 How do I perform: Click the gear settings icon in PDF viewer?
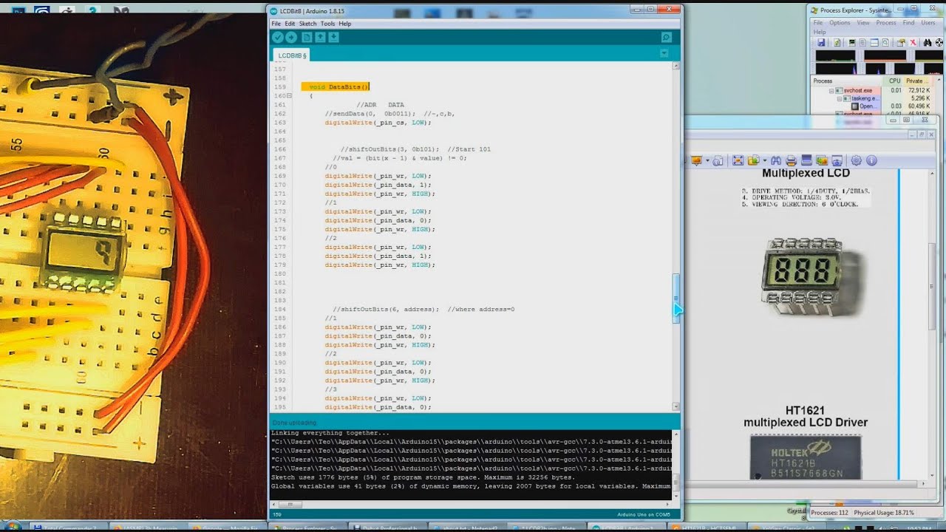tap(857, 160)
